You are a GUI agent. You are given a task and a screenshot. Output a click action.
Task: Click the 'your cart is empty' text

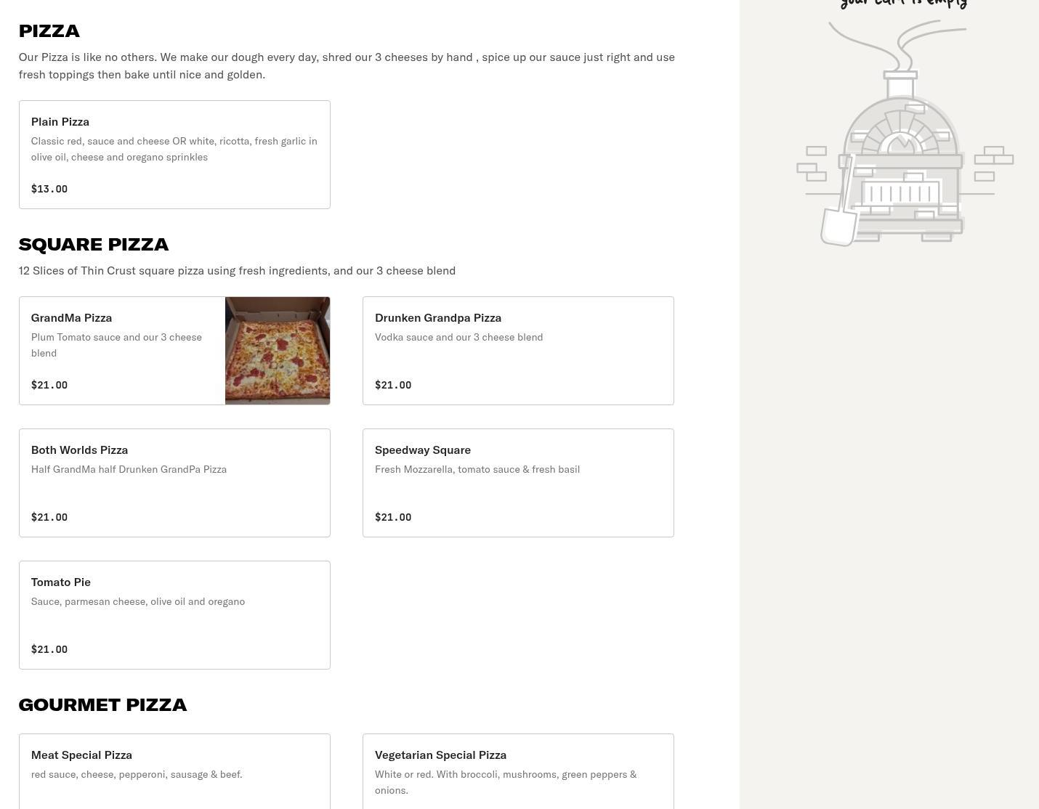click(x=903, y=4)
